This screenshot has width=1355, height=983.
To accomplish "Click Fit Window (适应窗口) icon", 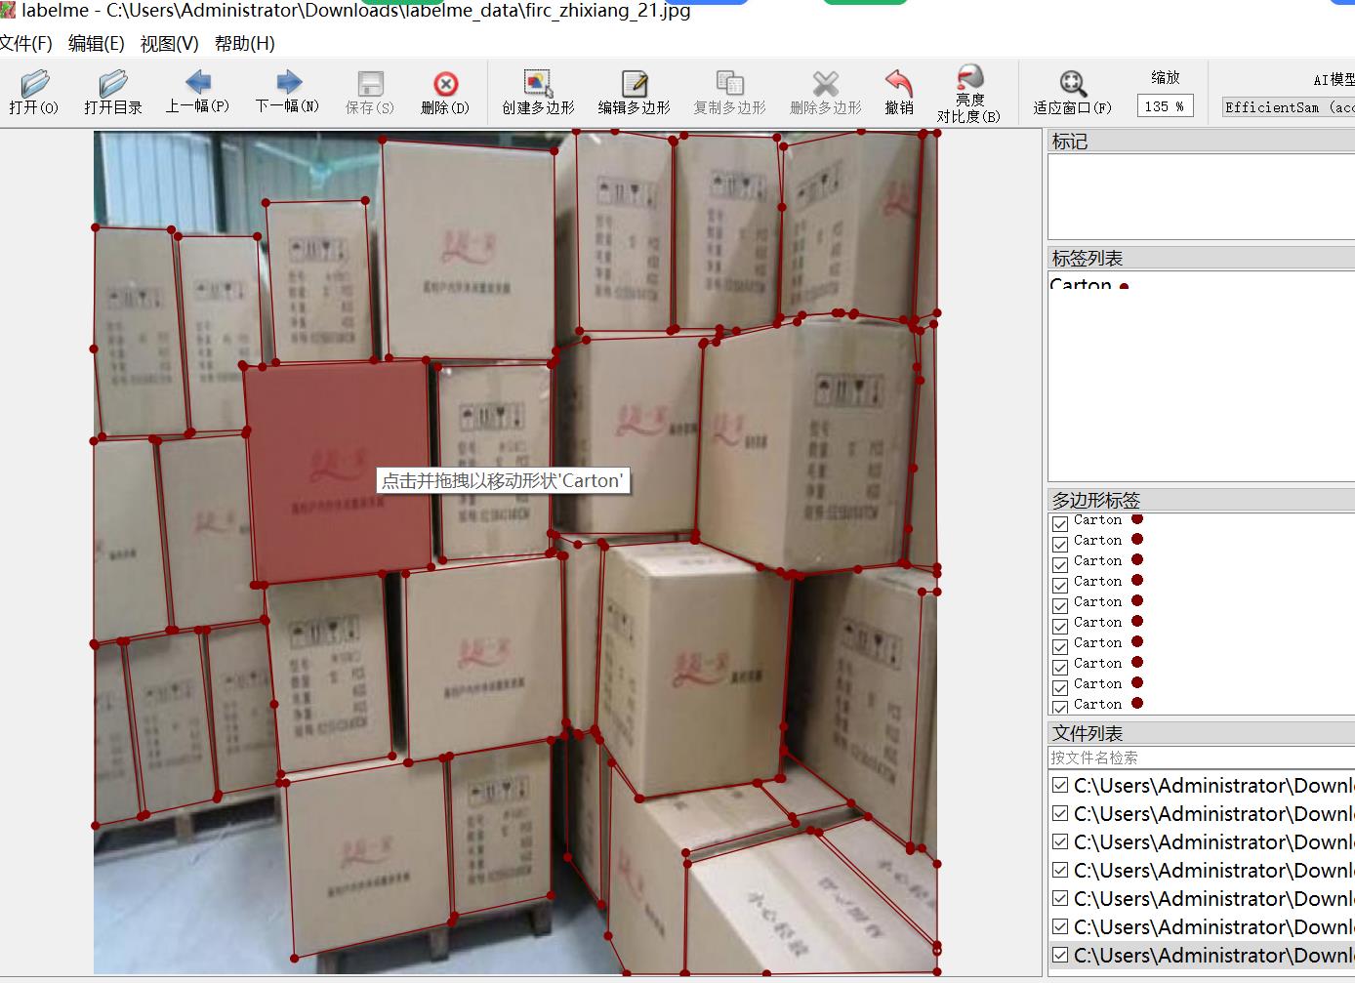I will (x=1072, y=84).
